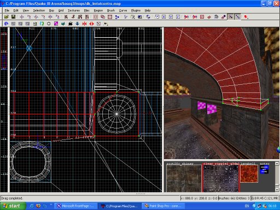Open the Curve menu
This screenshot has width=280, height=210.
point(123,10)
